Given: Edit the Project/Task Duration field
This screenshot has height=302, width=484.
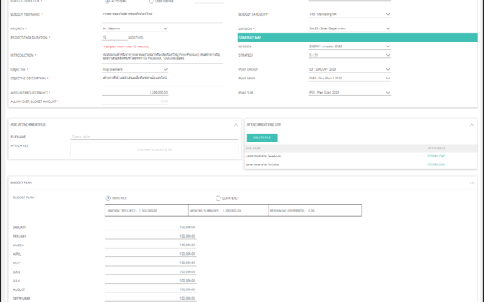Looking at the screenshot, I should click(x=115, y=37).
